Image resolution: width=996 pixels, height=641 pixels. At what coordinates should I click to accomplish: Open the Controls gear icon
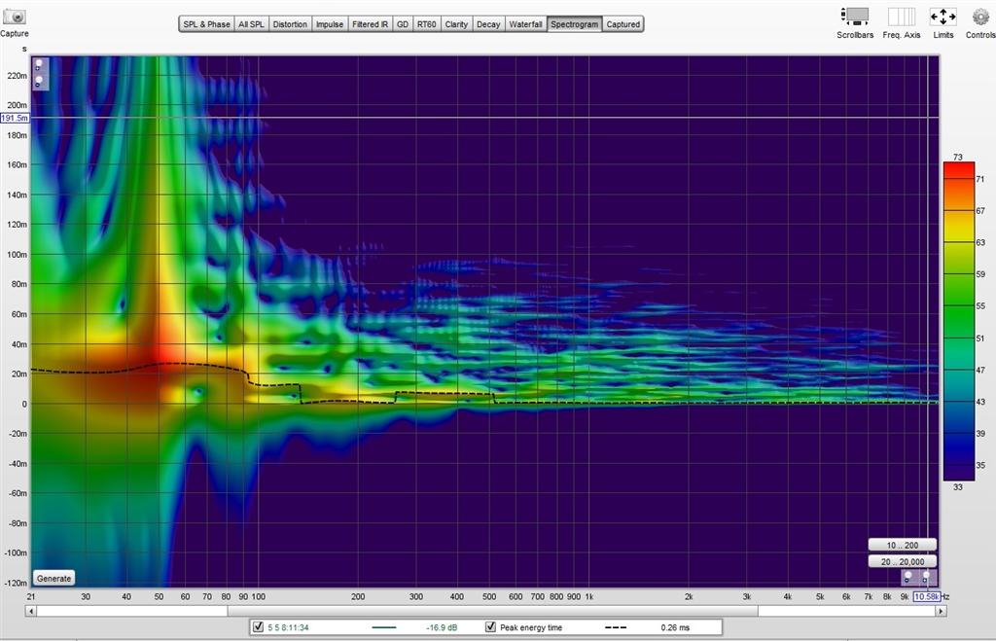[x=980, y=17]
